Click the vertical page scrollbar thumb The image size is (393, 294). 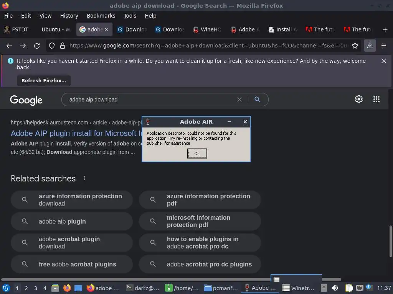coord(390,241)
